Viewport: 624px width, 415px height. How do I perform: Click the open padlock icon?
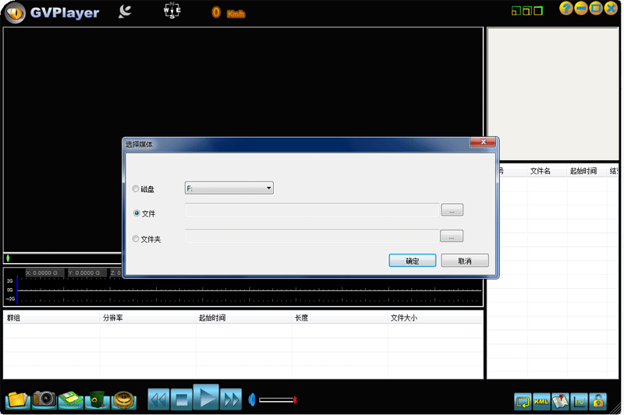click(597, 401)
